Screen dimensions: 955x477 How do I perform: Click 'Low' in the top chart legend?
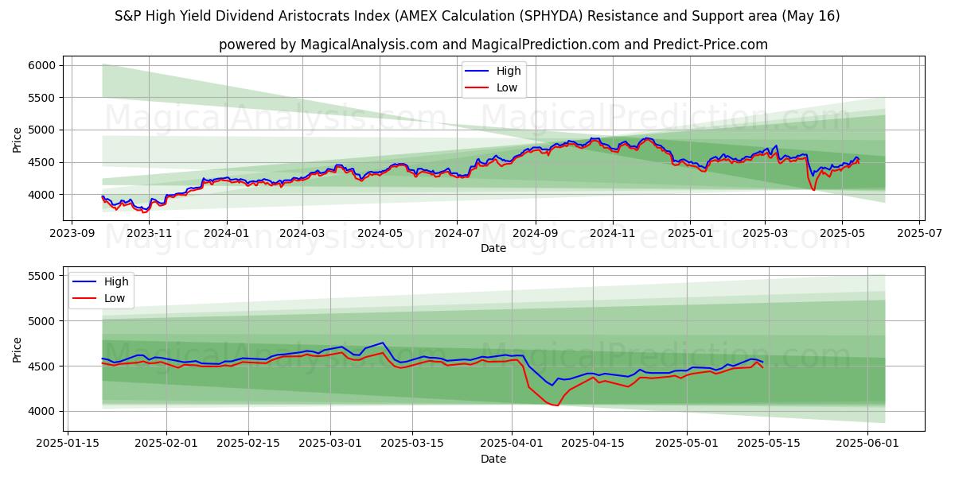507,87
